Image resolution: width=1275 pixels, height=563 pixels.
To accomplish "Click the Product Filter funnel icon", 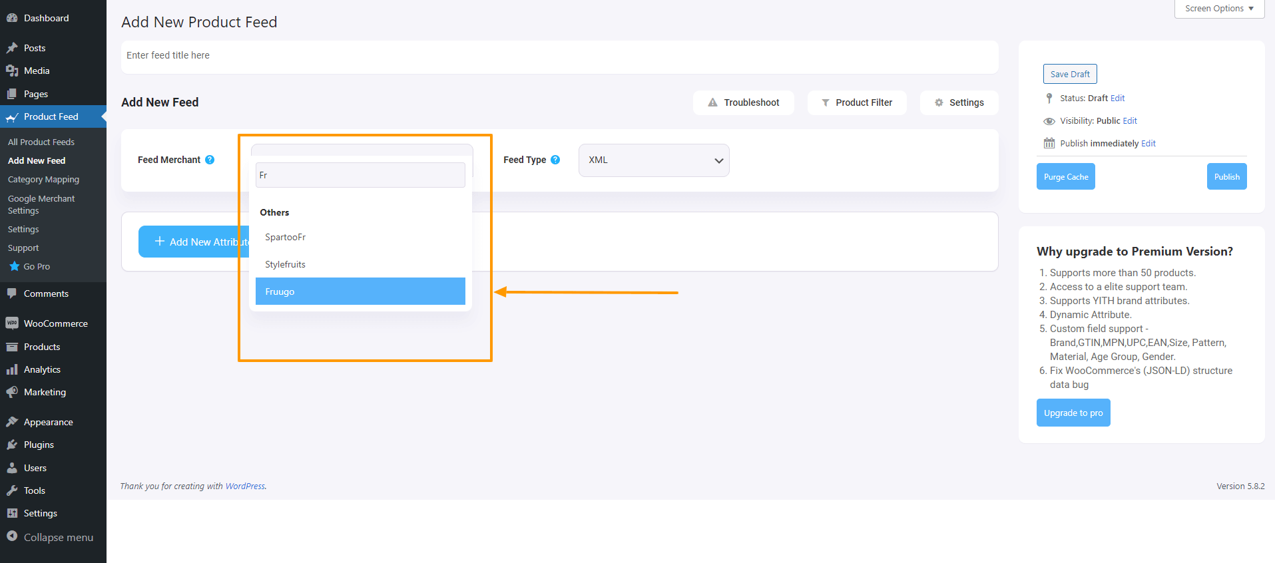I will [826, 102].
